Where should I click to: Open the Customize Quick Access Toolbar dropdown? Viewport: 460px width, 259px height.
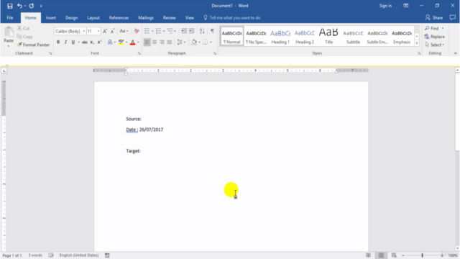tap(41, 6)
